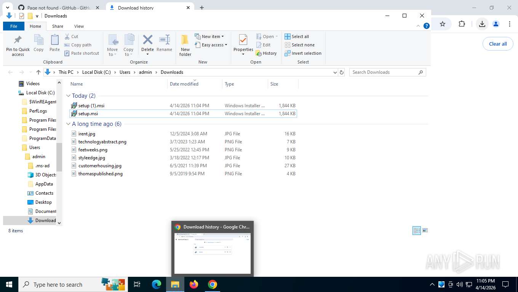This screenshot has height=292, width=518.
Task: Select Download history Chrome preview thumbnail
Action: (x=213, y=248)
